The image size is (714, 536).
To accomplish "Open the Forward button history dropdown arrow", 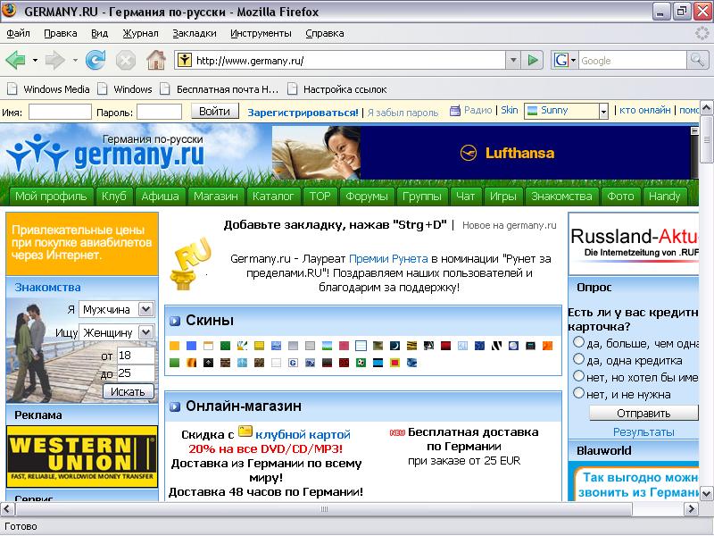I will tap(75, 60).
